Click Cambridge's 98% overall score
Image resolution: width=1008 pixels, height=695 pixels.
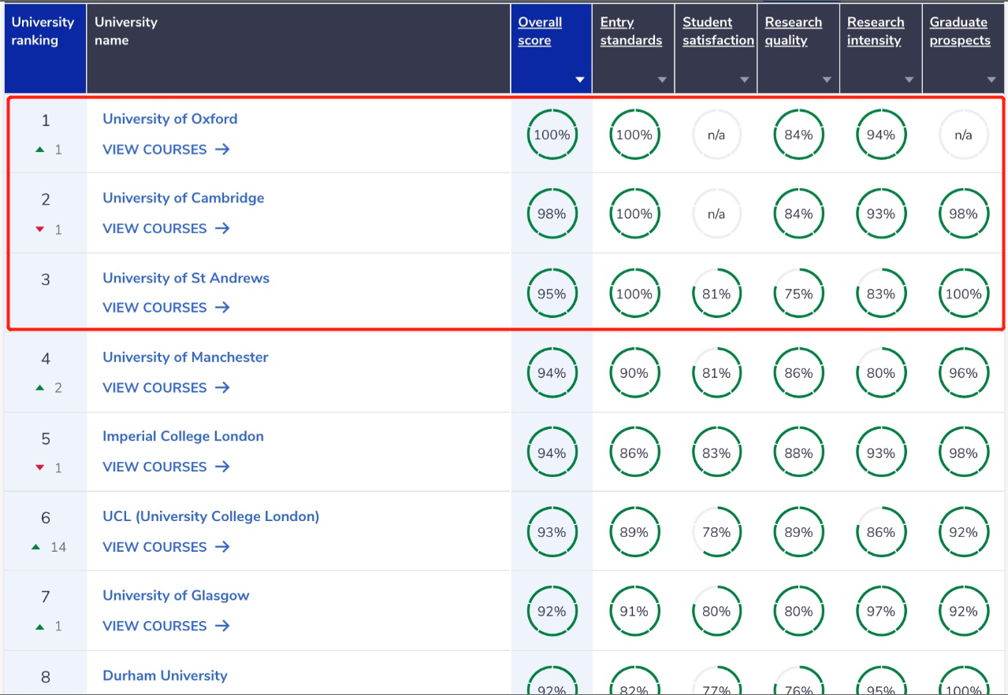[552, 214]
